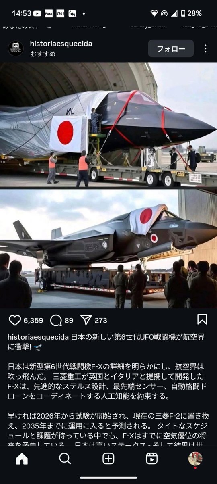Open Search tab with magnifier icon
Image resolution: width=217 pixels, height=484 pixels.
65,459
